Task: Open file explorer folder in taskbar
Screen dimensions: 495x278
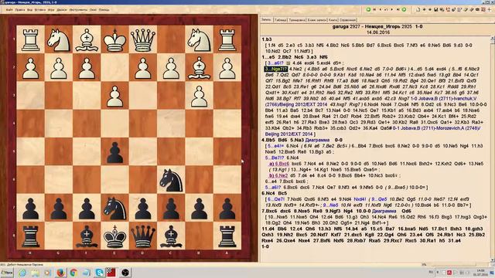Action: pyautogui.click(x=35, y=273)
